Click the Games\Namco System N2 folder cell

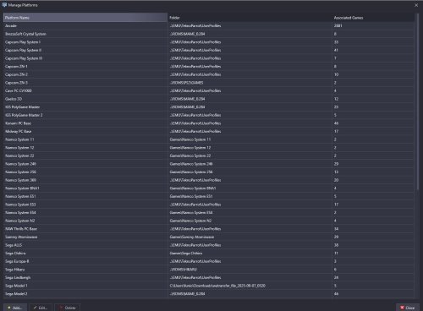250,221
